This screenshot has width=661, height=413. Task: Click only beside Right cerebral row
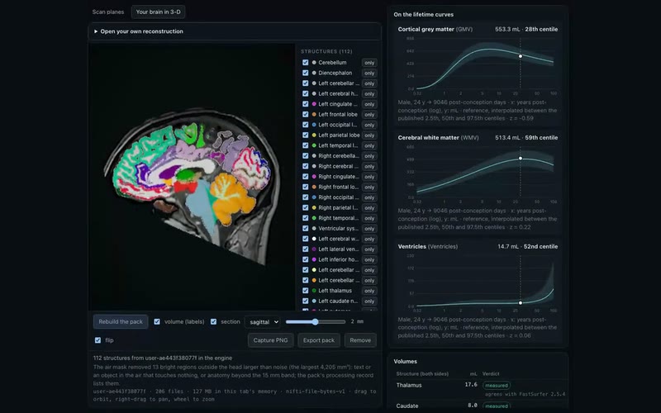click(x=369, y=166)
